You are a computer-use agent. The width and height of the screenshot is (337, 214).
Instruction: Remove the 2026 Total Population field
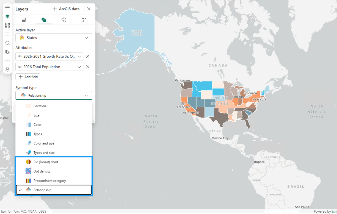click(x=88, y=67)
